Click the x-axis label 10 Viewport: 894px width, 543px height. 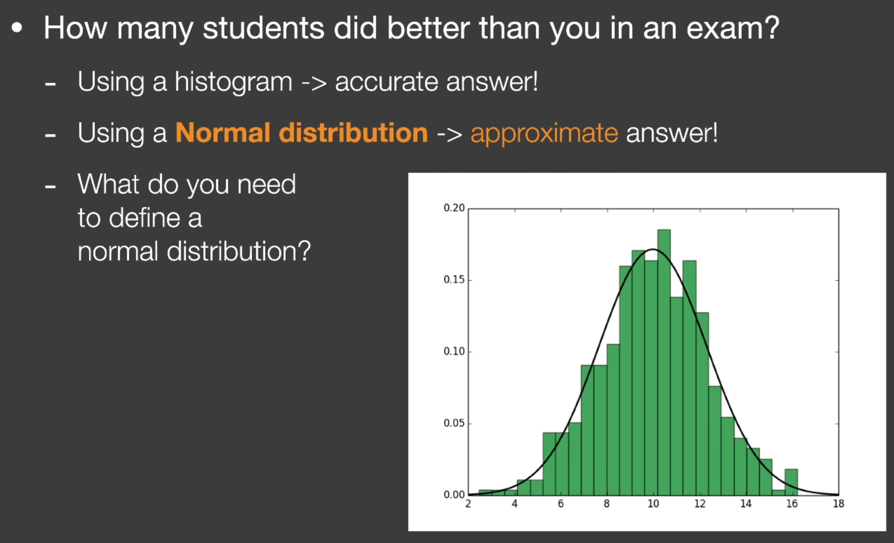click(x=653, y=504)
